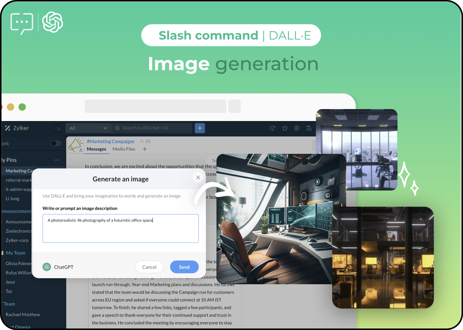Click the speaker icon beside Zylker
The image size is (463, 330).
[x=58, y=129]
